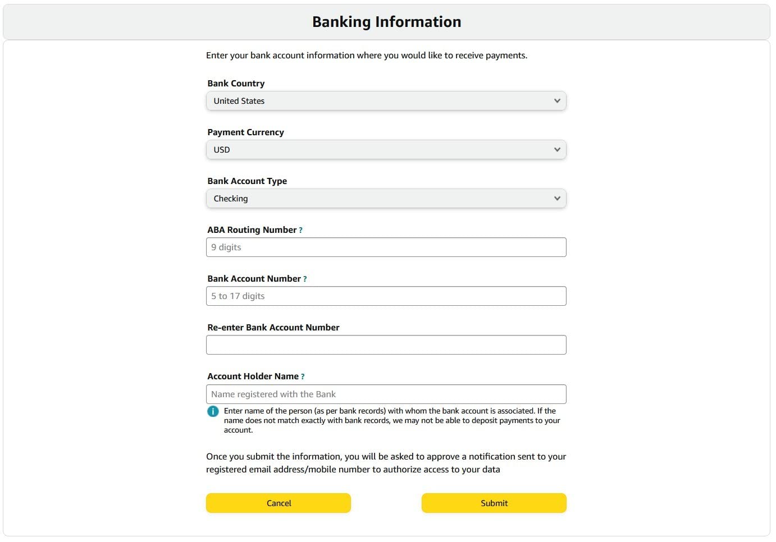Viewport: 776px width, 542px height.
Task: Open the Bank Country dropdown
Action: tap(386, 101)
